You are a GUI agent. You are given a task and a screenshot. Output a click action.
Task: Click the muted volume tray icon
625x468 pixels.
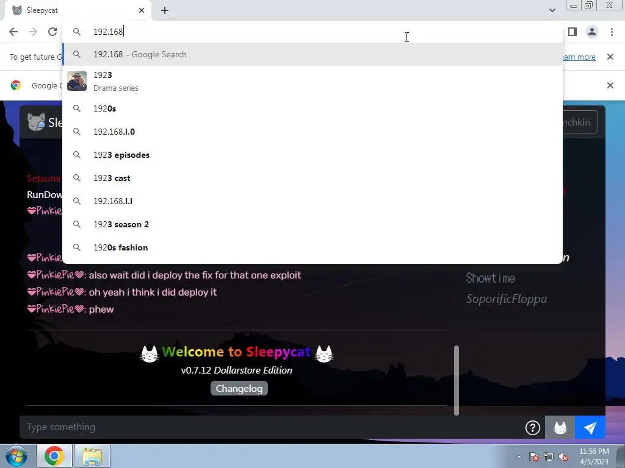[563, 457]
